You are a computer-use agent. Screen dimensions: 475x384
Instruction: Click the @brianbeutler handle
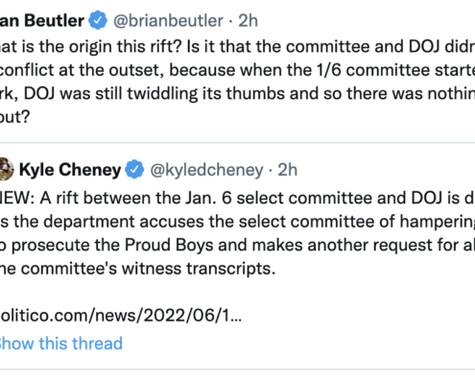point(168,21)
